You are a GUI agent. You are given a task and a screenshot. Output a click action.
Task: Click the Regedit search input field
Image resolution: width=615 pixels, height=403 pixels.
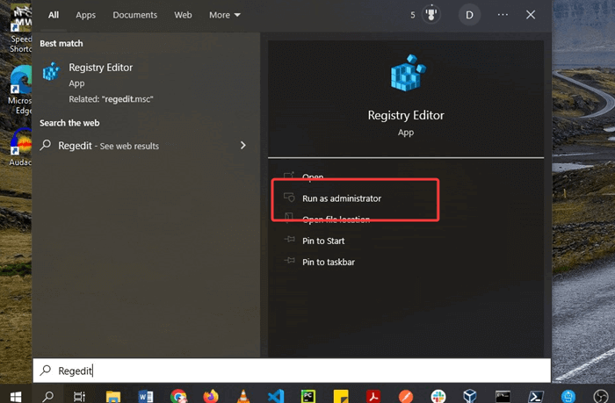pos(290,371)
